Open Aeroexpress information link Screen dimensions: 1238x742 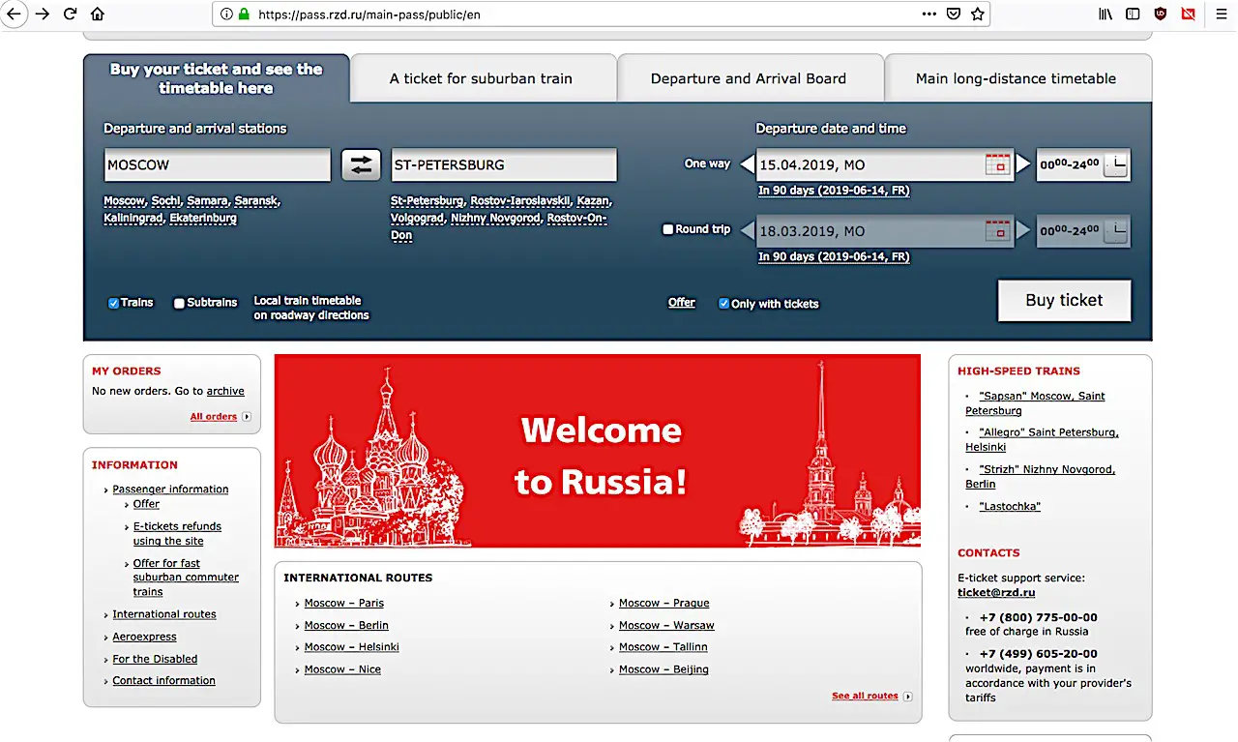point(144,637)
